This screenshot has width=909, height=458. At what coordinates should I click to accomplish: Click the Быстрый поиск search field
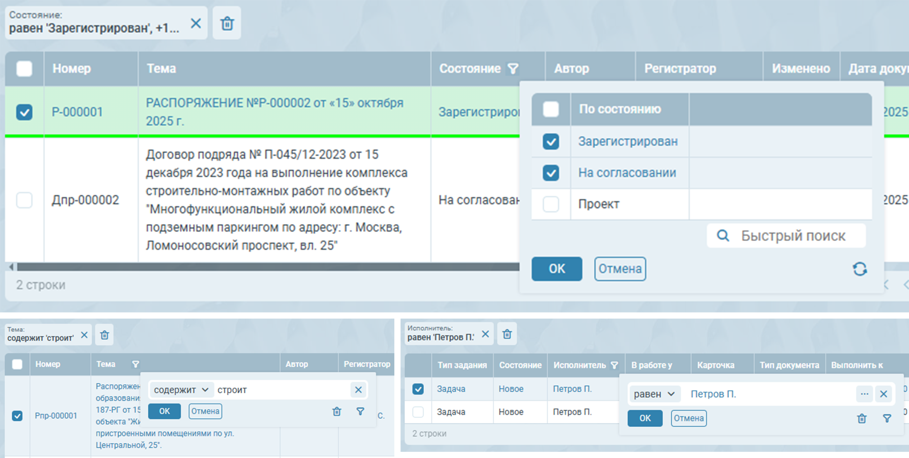pyautogui.click(x=793, y=235)
